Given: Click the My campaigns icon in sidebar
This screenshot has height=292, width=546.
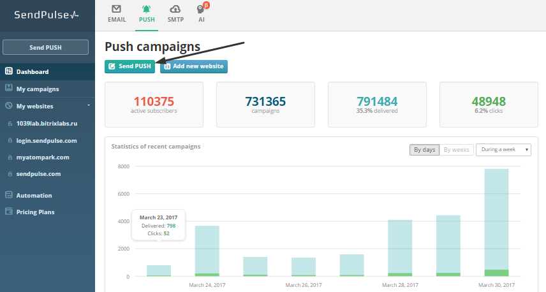Looking at the screenshot, I should 9,88.
